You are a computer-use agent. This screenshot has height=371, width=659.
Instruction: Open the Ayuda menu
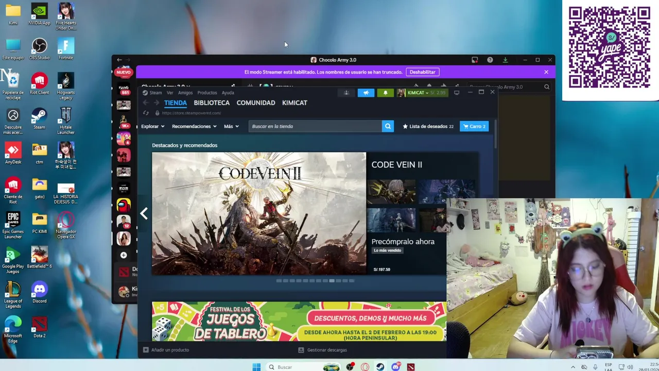(x=228, y=93)
